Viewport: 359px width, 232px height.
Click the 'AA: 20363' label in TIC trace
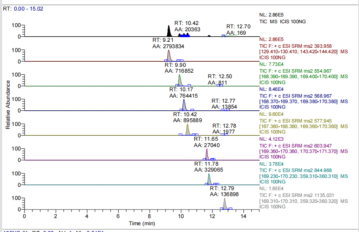point(187,29)
